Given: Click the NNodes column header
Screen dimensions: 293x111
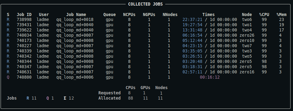Looking at the screenshot, I should click(x=170, y=14).
